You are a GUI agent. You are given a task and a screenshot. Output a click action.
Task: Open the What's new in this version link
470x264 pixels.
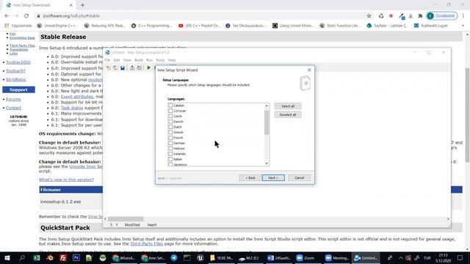coord(66,180)
